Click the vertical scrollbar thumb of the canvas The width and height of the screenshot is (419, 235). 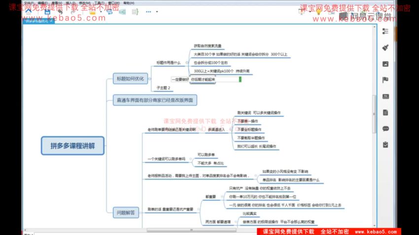374,114
